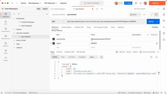Open the APIs sidebar section

[x=6, y=22]
